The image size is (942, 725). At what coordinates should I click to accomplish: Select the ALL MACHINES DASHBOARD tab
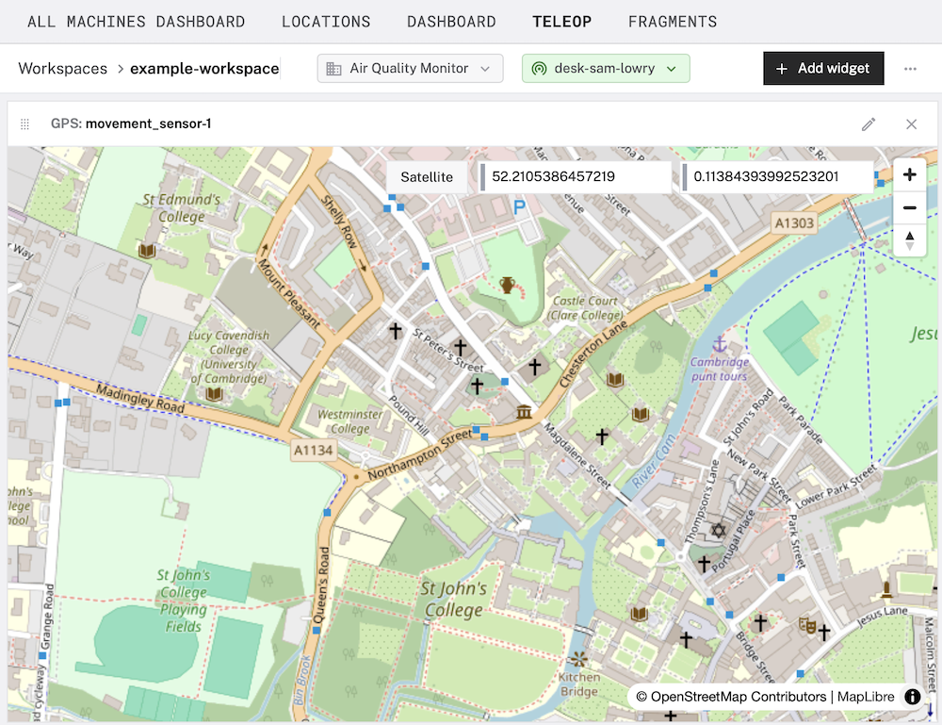click(138, 21)
